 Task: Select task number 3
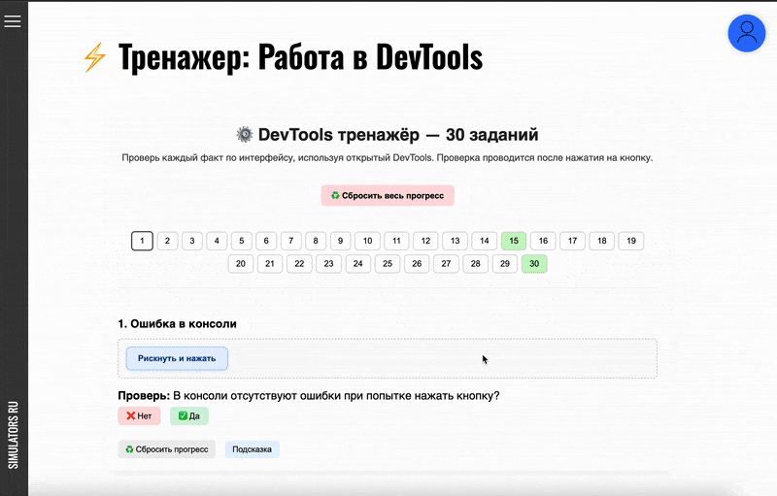click(192, 241)
